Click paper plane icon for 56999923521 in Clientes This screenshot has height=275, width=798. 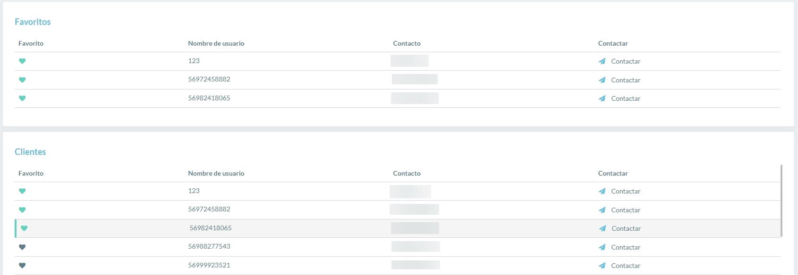602,266
